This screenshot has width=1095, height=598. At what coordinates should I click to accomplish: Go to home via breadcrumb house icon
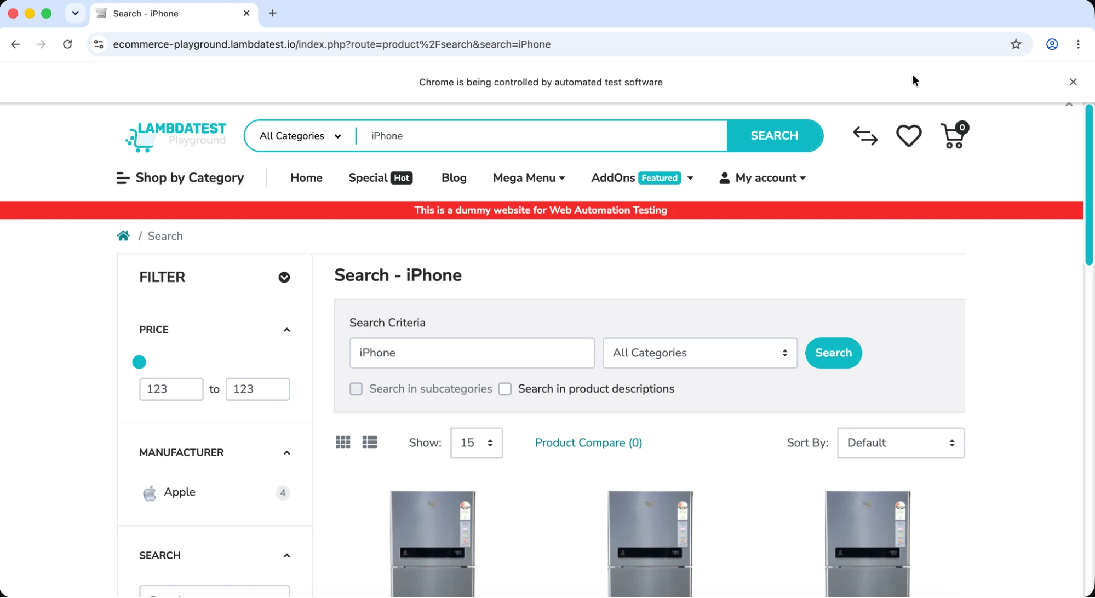click(x=123, y=236)
